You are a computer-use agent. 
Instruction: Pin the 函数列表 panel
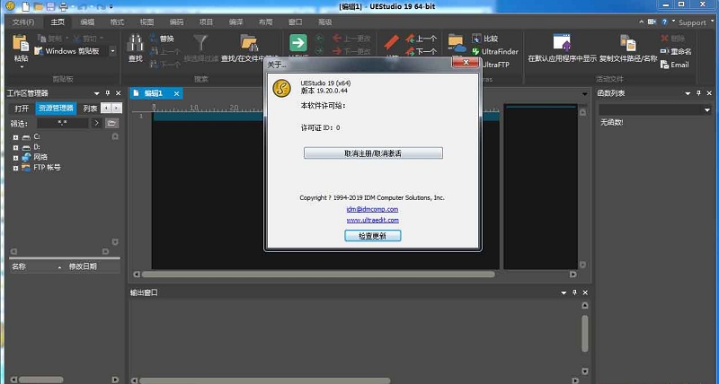[699, 93]
